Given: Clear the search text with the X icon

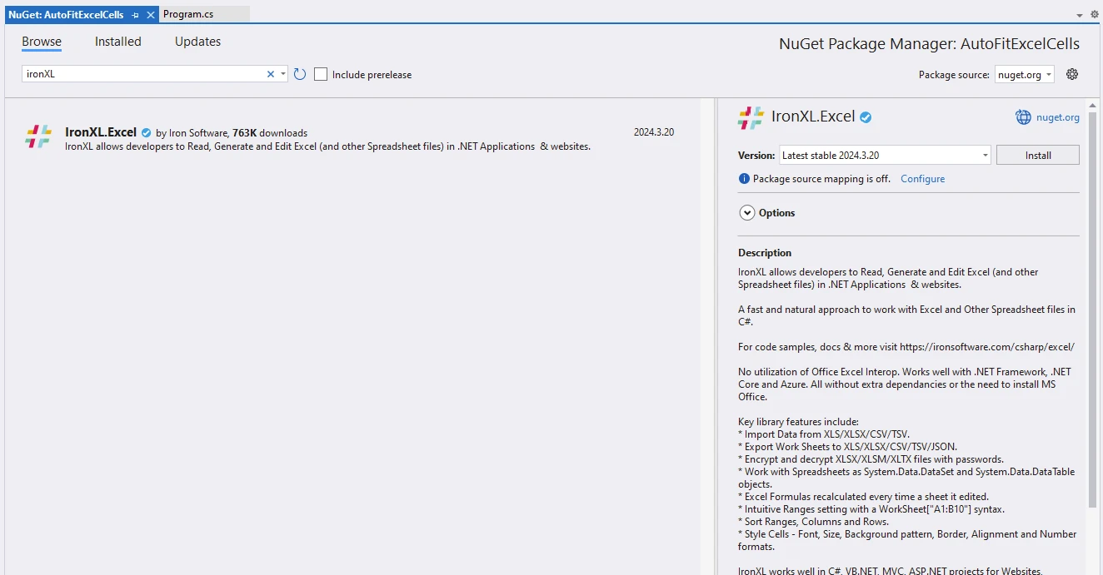Looking at the screenshot, I should click(270, 74).
